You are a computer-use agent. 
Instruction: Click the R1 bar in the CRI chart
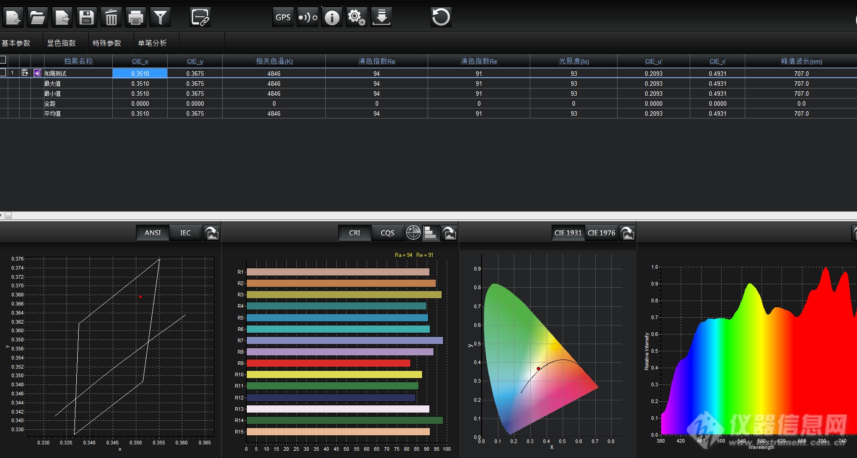click(x=338, y=272)
